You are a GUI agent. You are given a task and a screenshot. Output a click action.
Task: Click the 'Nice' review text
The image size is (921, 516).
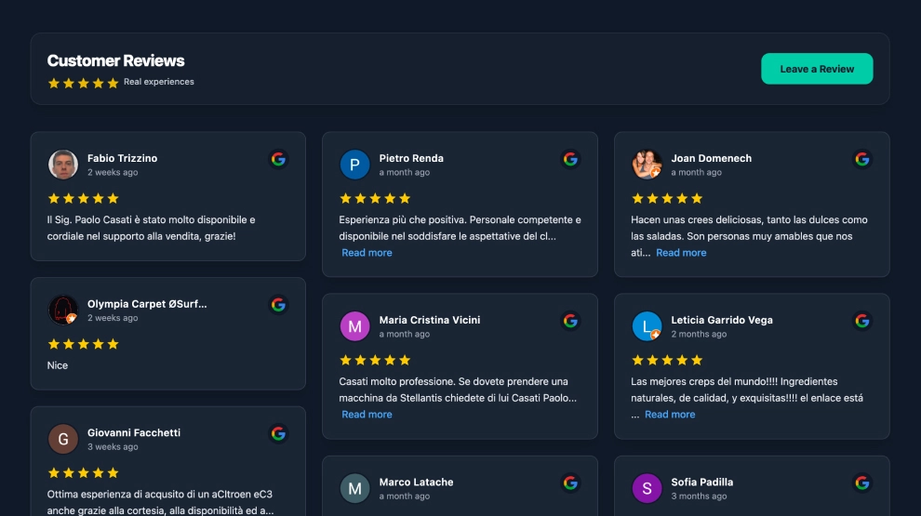(58, 365)
